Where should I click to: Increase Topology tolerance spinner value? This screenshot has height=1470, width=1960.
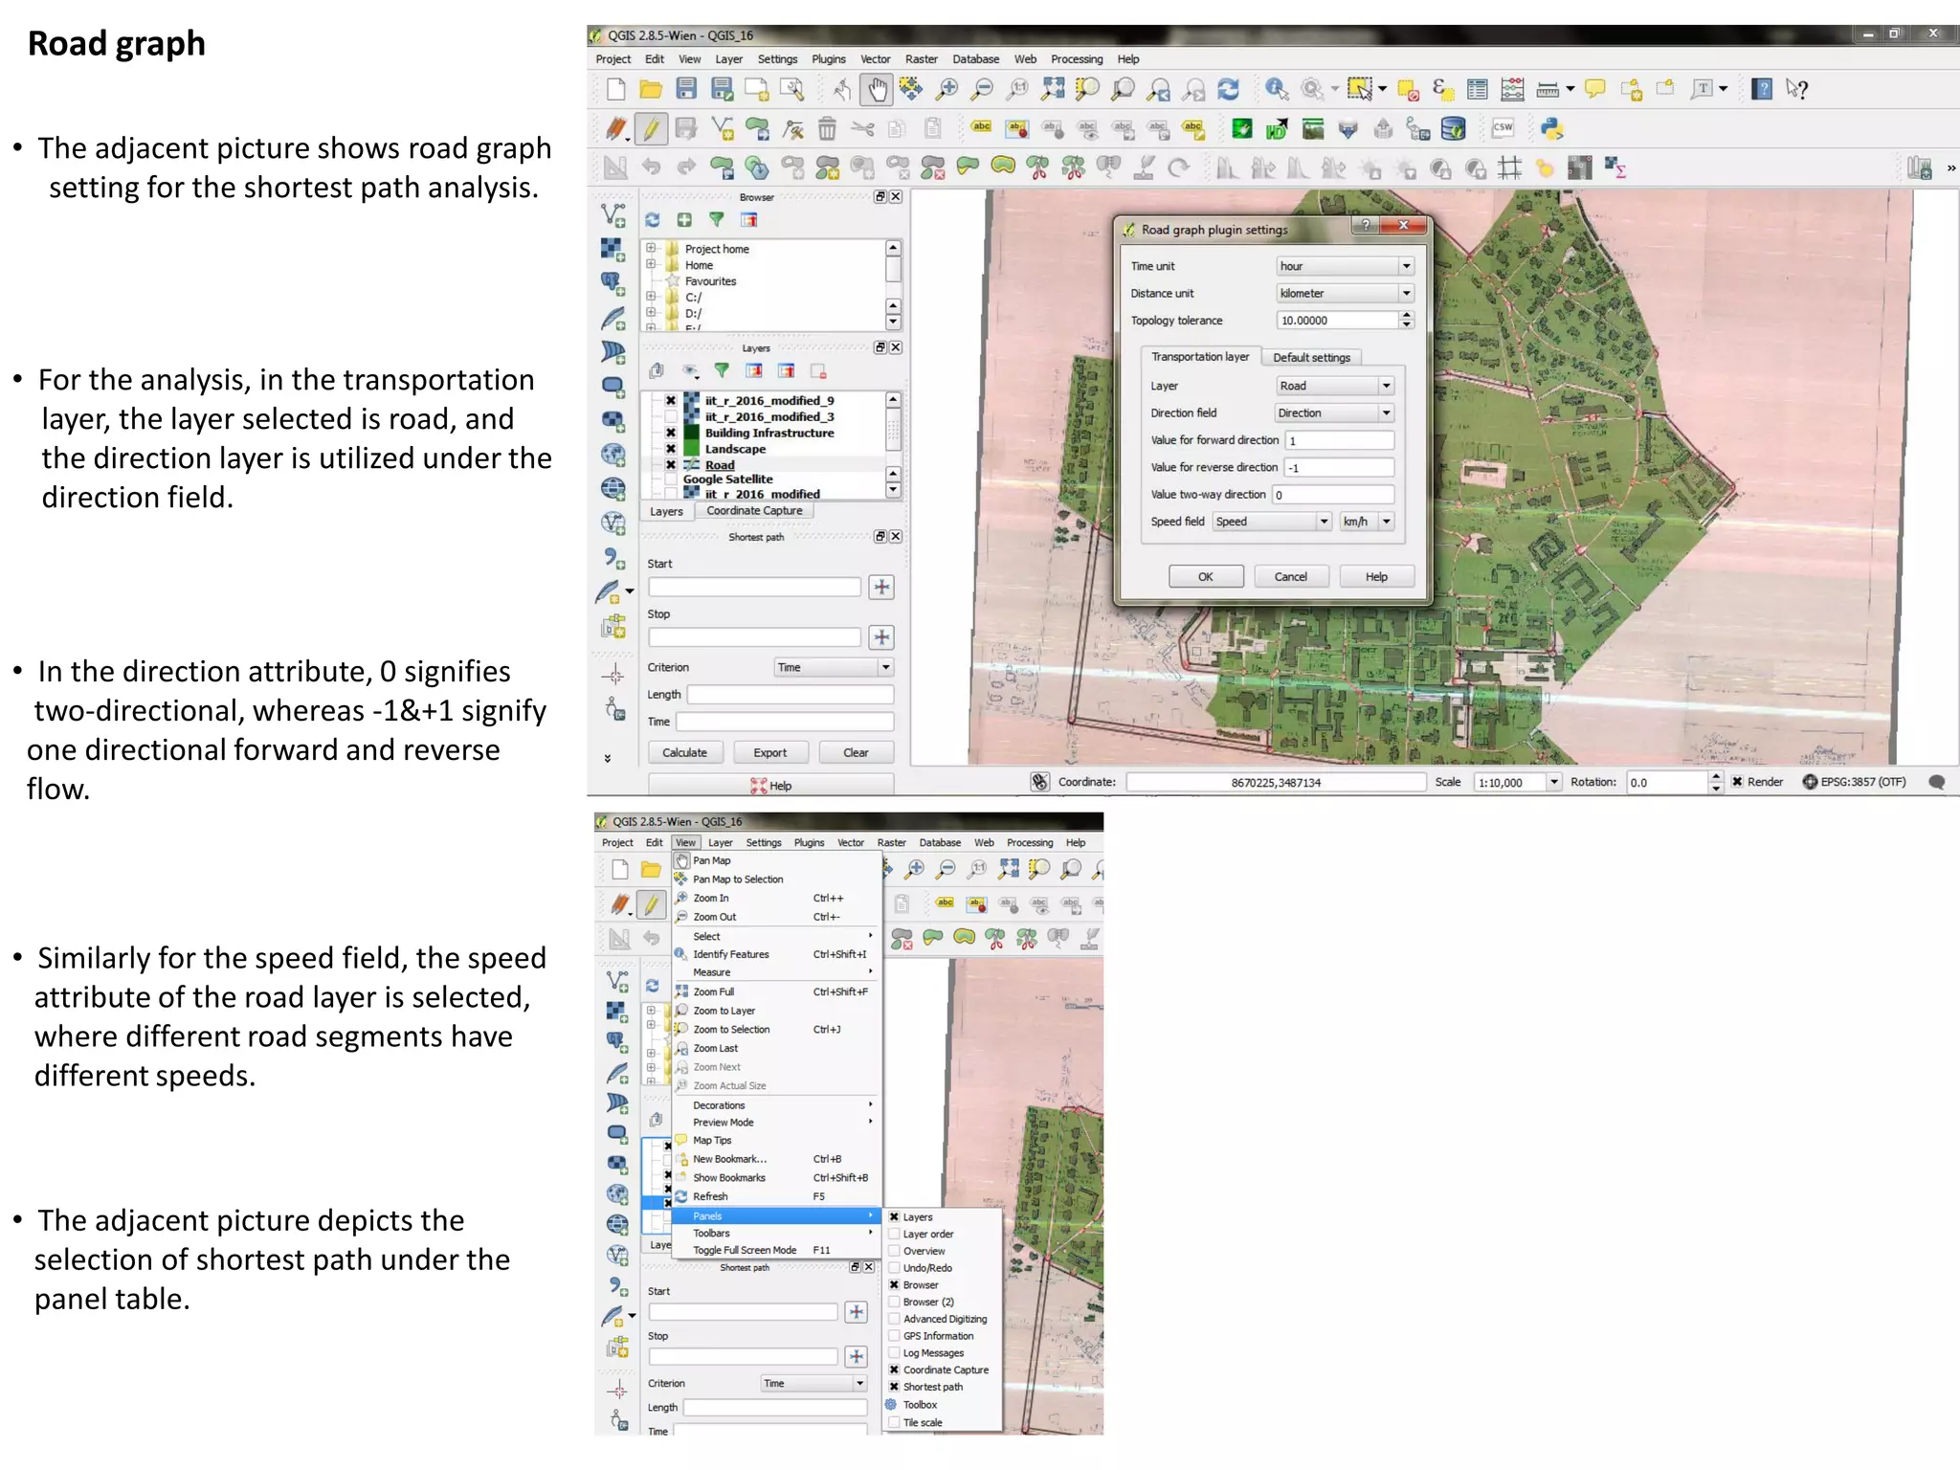point(1406,315)
